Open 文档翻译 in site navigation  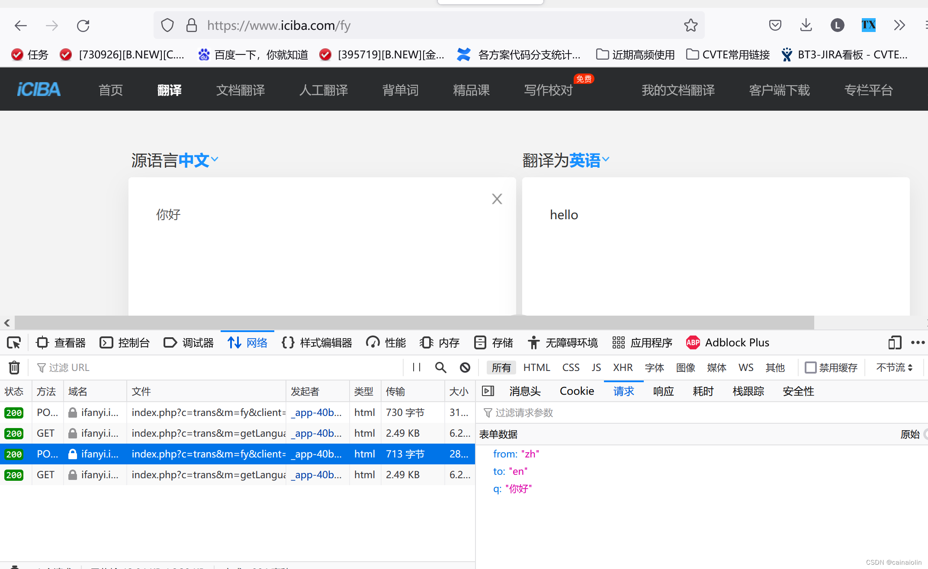[x=241, y=90]
